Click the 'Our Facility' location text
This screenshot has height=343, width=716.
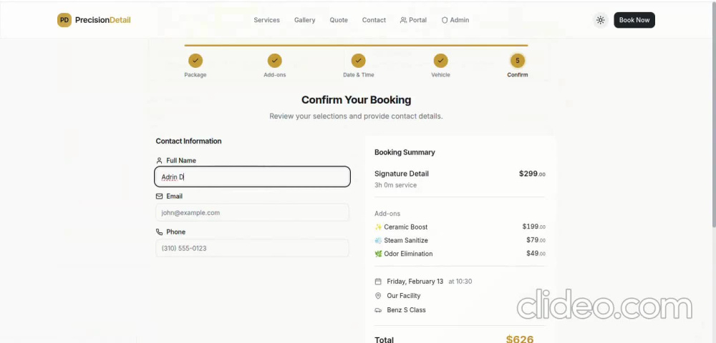[404, 296]
